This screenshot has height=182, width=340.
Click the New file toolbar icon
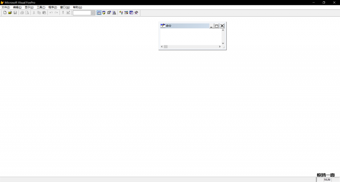click(5, 13)
